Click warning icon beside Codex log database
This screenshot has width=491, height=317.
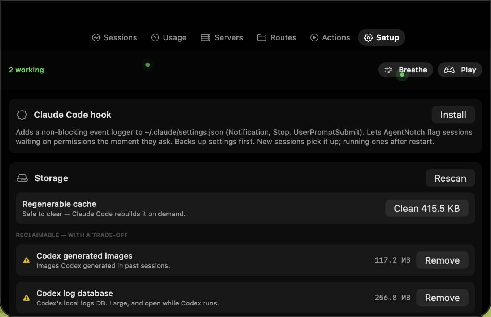tap(26, 298)
